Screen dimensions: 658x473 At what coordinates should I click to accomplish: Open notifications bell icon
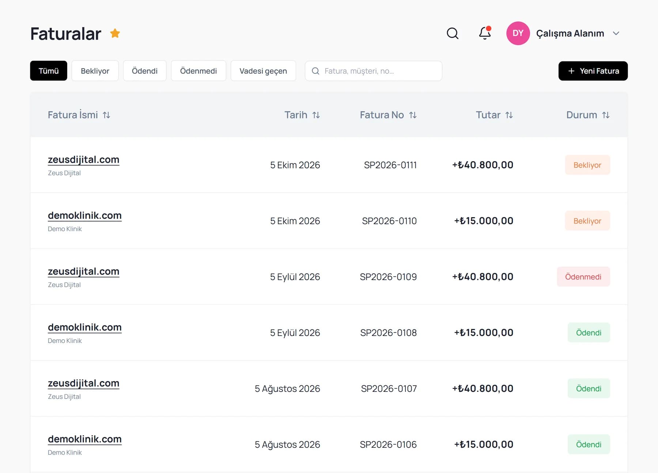(485, 33)
